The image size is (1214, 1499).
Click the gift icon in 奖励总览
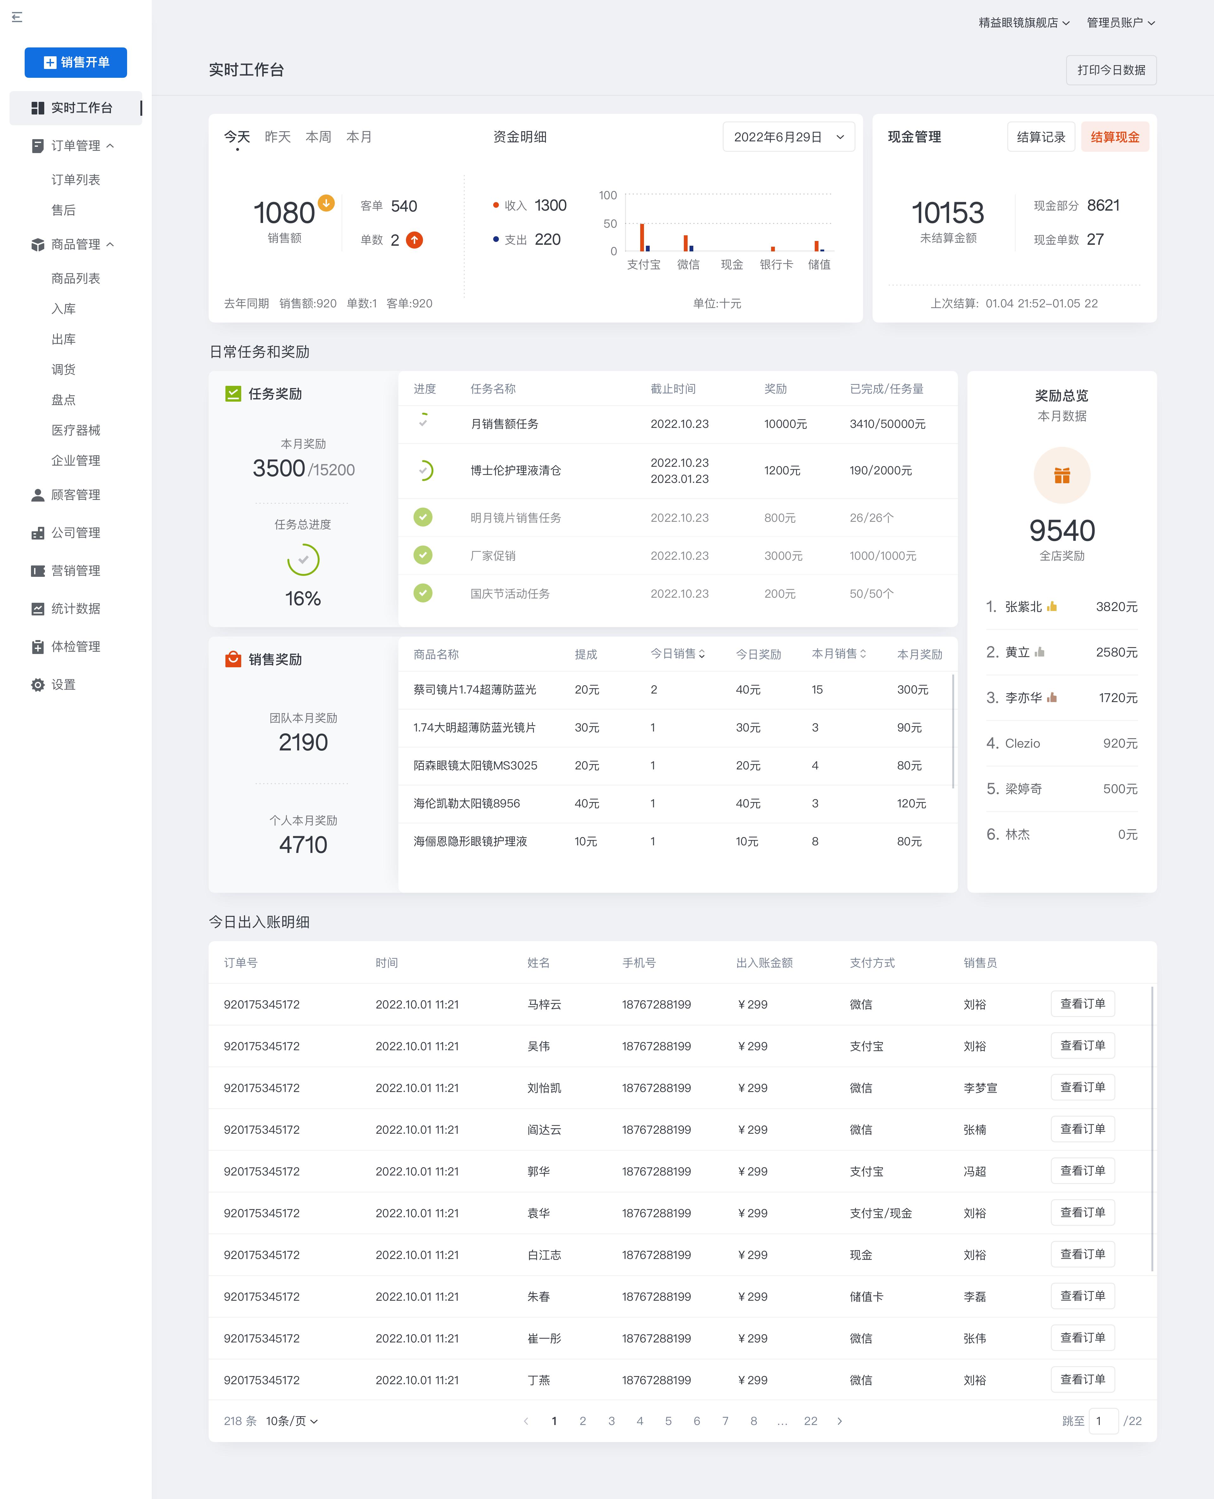coord(1062,476)
